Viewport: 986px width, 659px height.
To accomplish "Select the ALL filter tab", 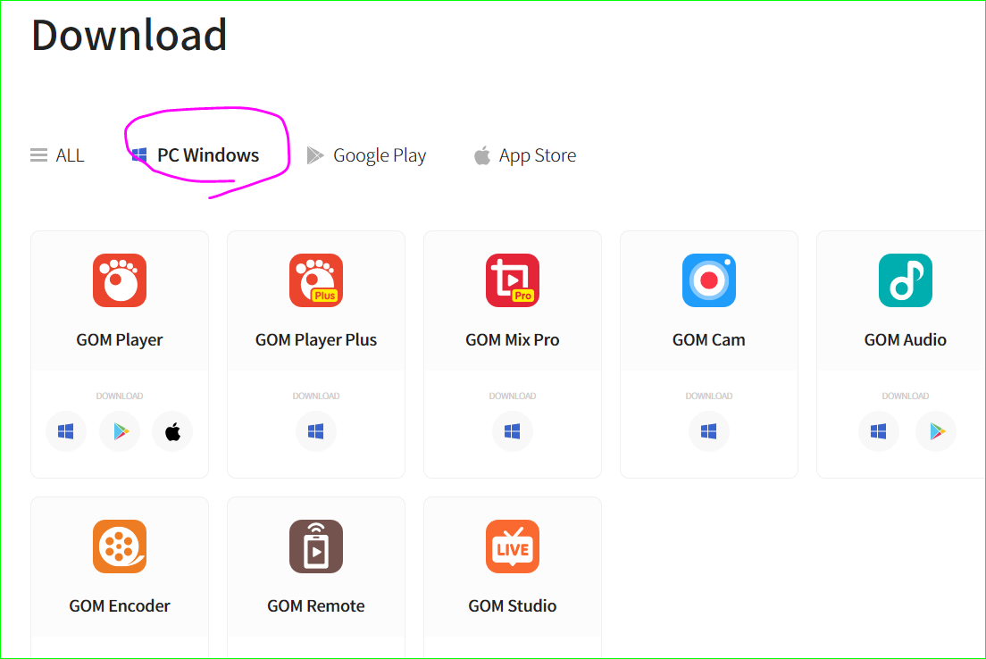I will tap(57, 155).
